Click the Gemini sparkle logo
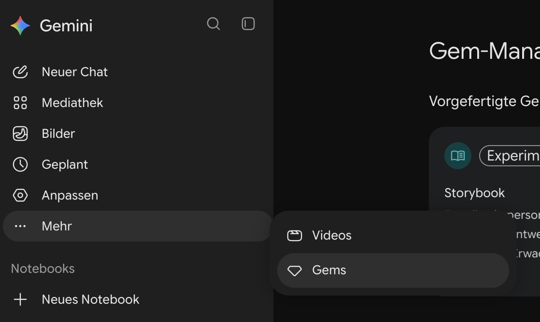The width and height of the screenshot is (540, 322). click(20, 26)
